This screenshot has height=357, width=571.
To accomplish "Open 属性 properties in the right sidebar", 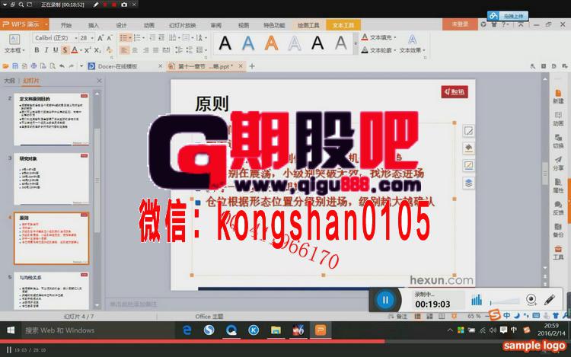I will (558, 186).
